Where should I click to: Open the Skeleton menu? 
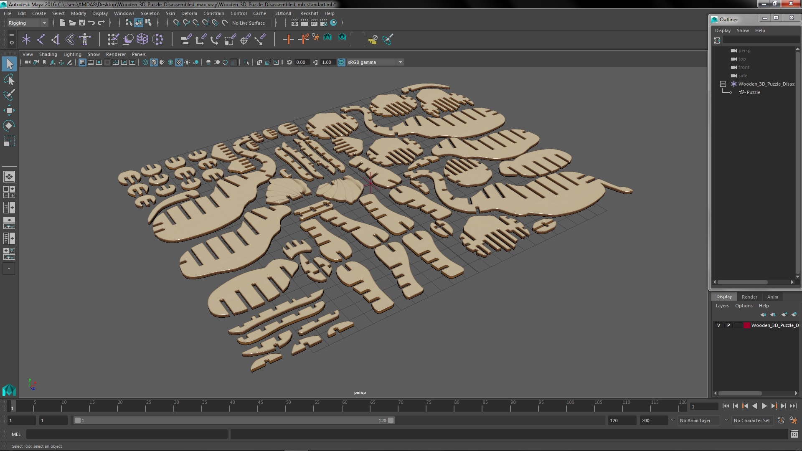click(150, 13)
